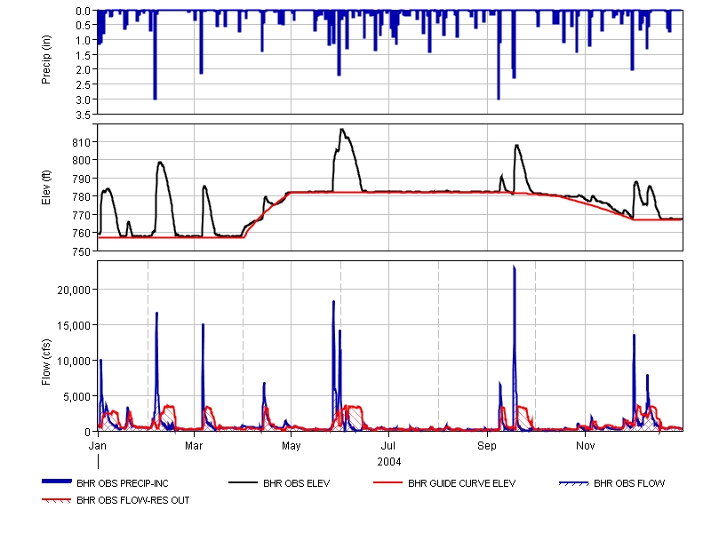Click the Elev (ft) axis title
Screen dimensions: 711x557
[x=46, y=187]
